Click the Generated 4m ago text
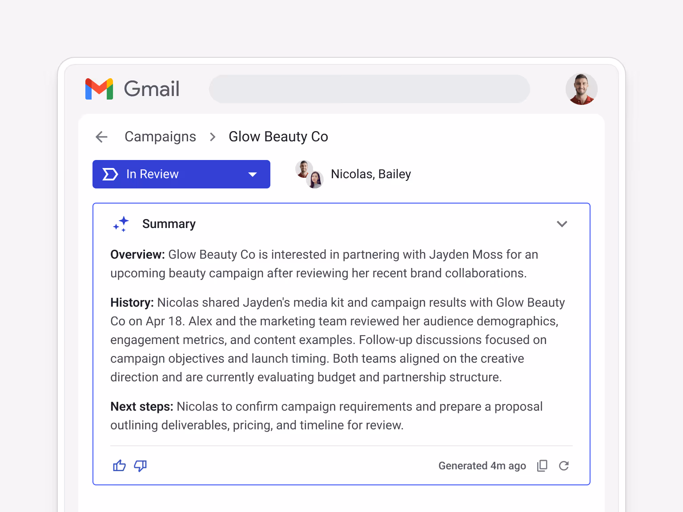This screenshot has width=683, height=512. (482, 466)
